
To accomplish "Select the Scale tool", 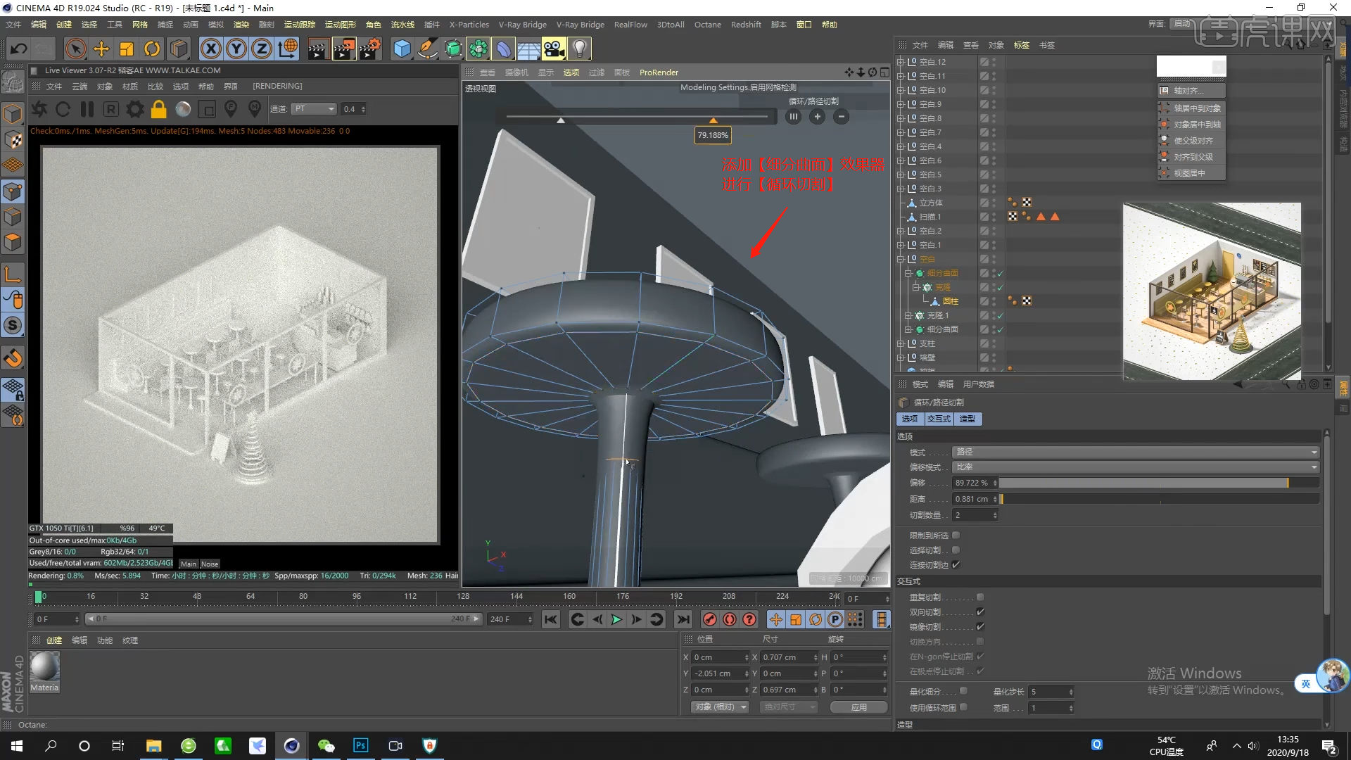I will pyautogui.click(x=127, y=49).
